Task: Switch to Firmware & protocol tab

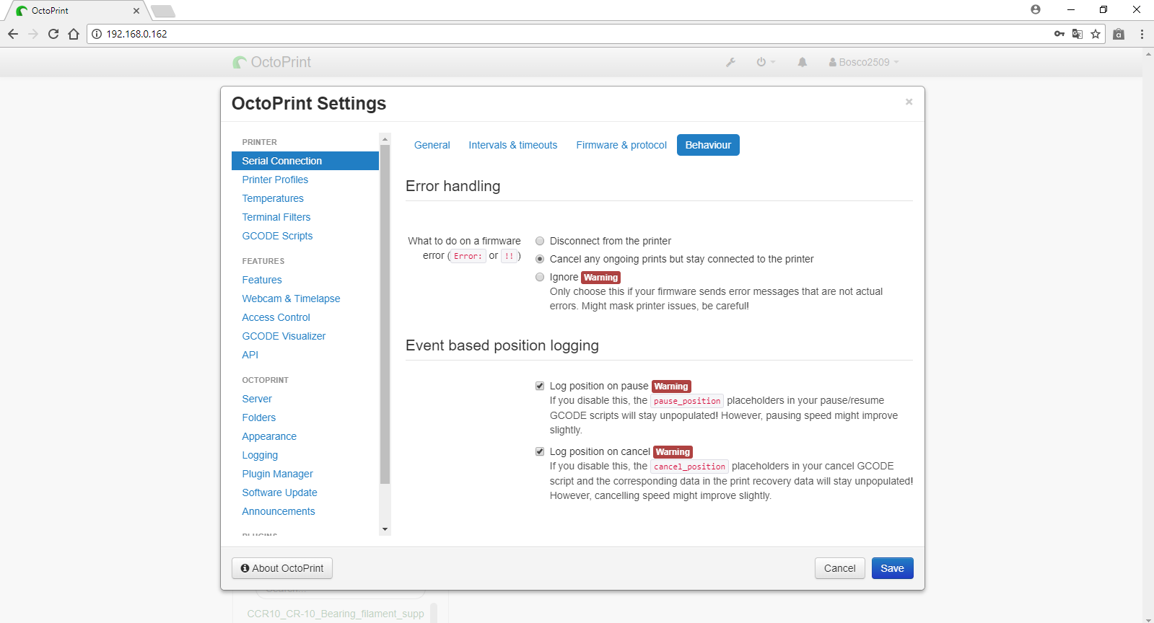Action: pyautogui.click(x=621, y=145)
